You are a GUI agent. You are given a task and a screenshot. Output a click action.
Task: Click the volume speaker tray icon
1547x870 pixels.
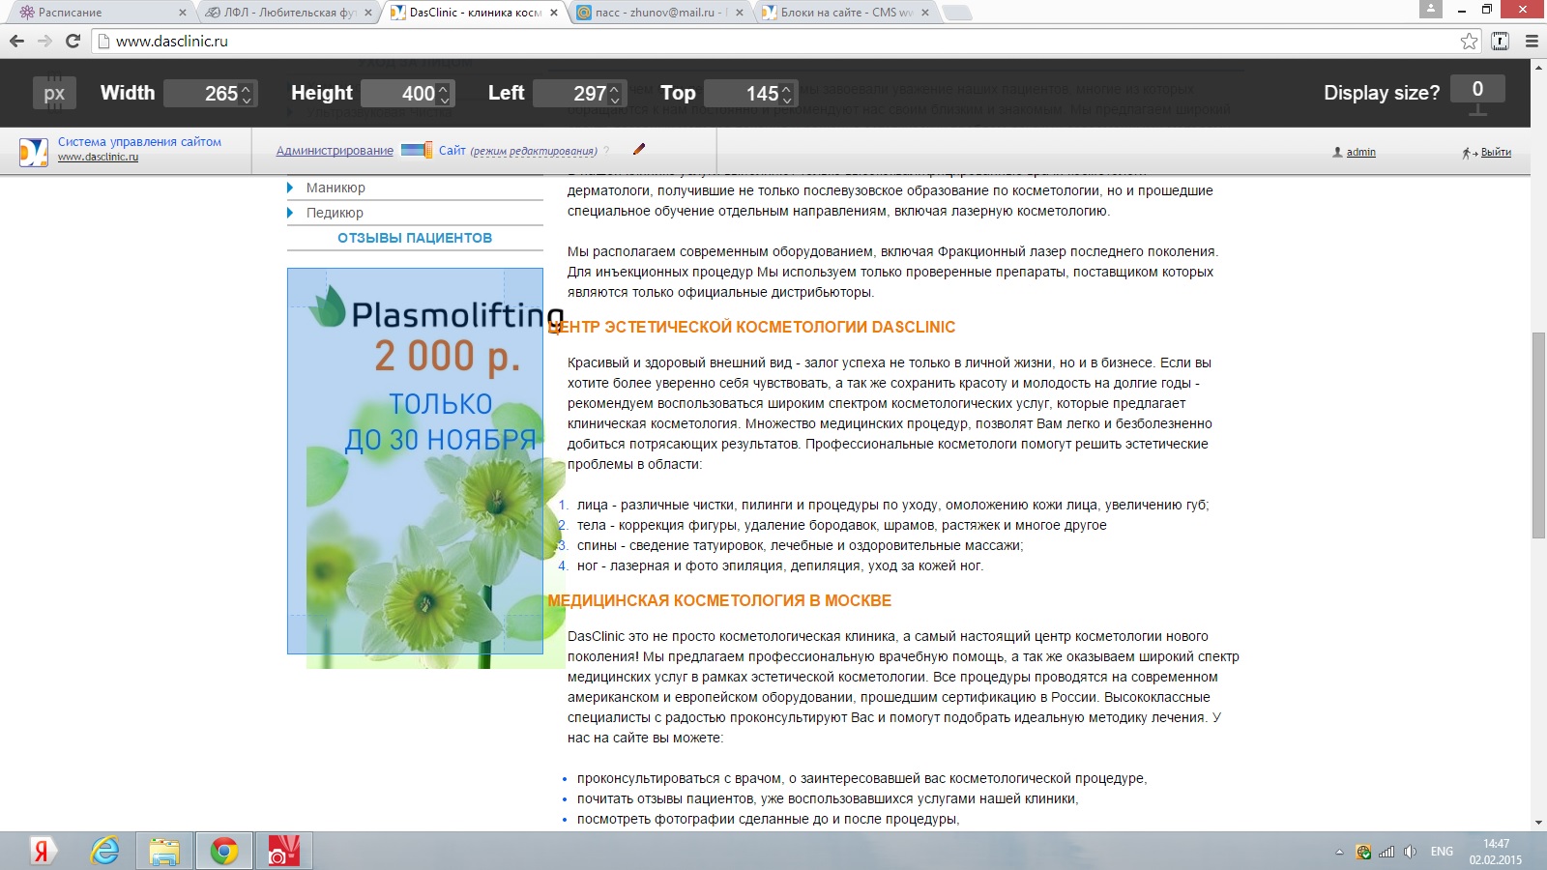pos(1410,852)
